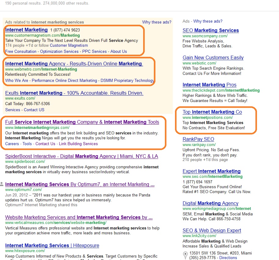Open the About Us sitelink
The image size is (279, 260).
pos(118,52)
